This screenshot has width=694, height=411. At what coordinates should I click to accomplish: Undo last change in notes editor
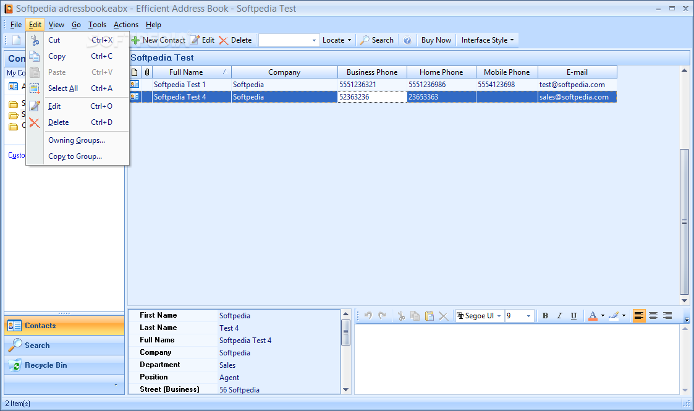(368, 315)
